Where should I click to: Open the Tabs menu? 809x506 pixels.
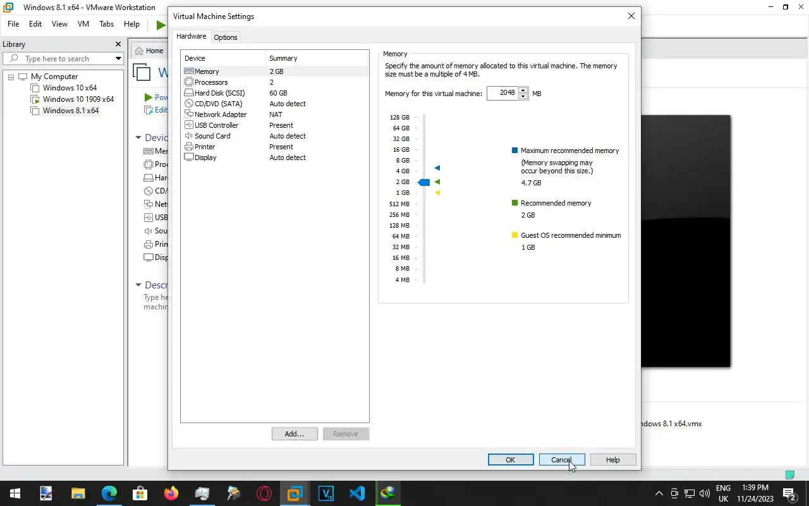(107, 24)
